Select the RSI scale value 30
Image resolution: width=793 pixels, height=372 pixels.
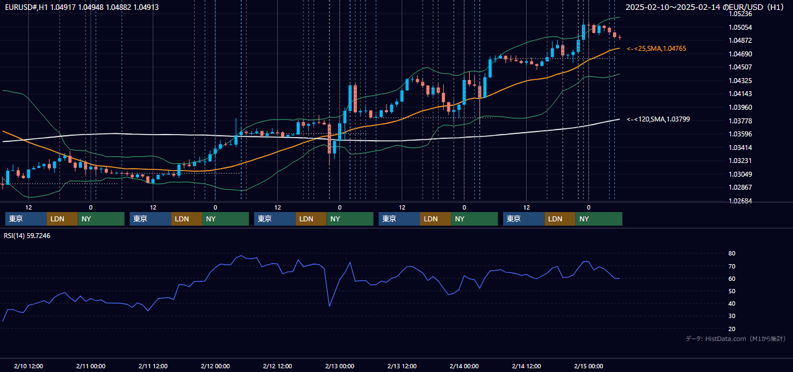(x=732, y=316)
